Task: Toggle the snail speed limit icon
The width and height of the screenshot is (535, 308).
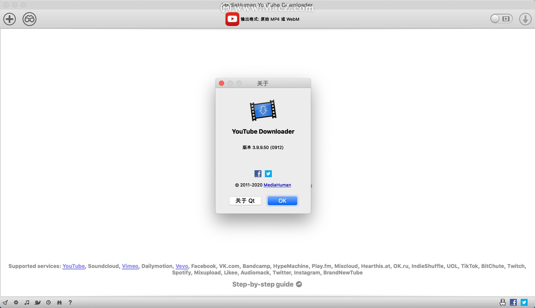Action: [x=38, y=302]
